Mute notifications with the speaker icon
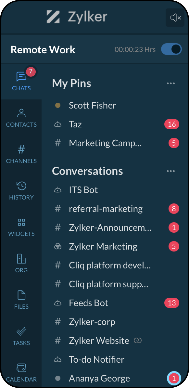The height and width of the screenshot is (388, 189). coord(175,18)
